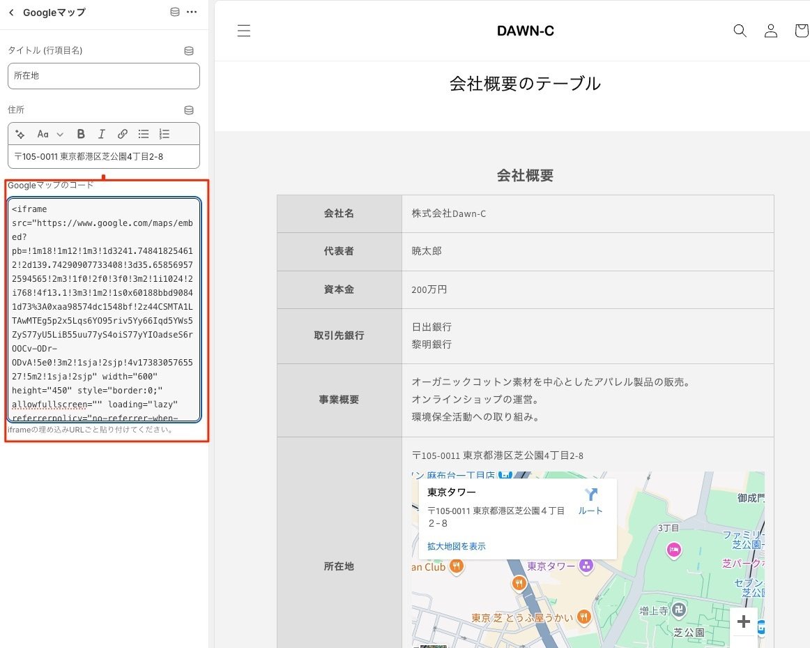The image size is (810, 648).
Task: Click the address text above the map
Action: click(x=498, y=455)
